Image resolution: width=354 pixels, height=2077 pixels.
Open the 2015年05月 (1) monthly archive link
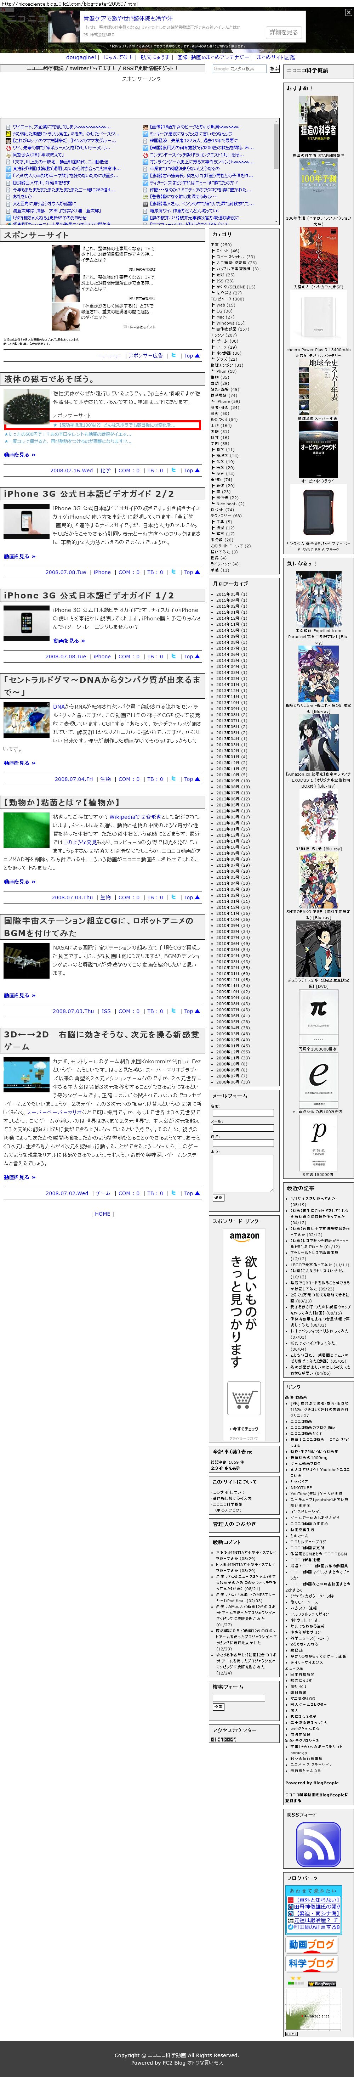click(232, 594)
